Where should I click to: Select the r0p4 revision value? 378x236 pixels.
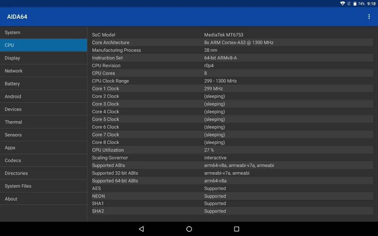point(209,65)
